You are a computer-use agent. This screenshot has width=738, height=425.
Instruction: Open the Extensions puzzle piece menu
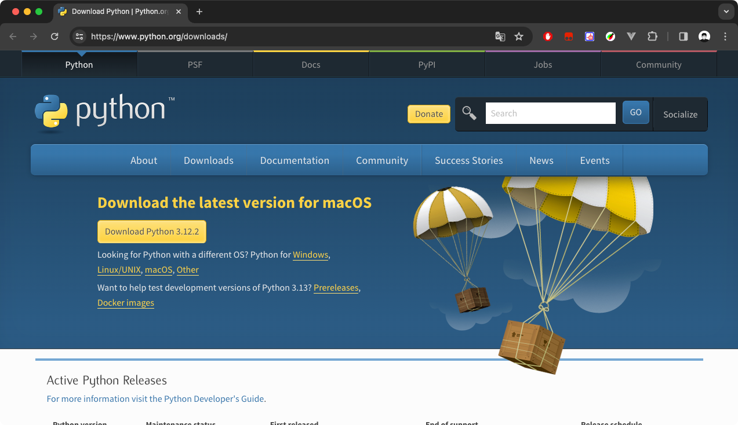point(652,36)
